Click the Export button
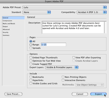Viewport: 109px width, 98px height. 98,94
